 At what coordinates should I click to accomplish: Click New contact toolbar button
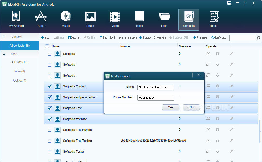pos(45,38)
